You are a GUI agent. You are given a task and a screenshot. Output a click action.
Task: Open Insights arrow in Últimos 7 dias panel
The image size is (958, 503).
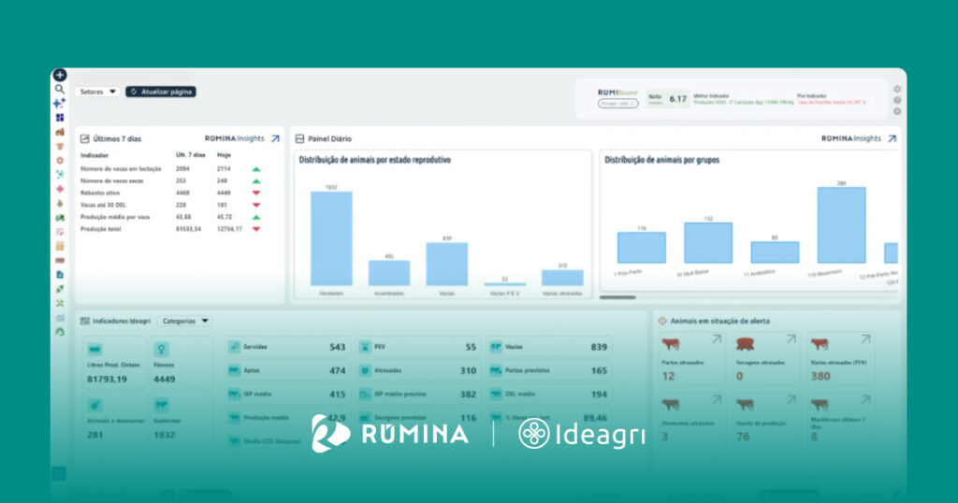(274, 138)
